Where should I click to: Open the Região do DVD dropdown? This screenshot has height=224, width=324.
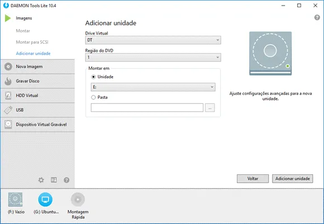click(x=153, y=58)
